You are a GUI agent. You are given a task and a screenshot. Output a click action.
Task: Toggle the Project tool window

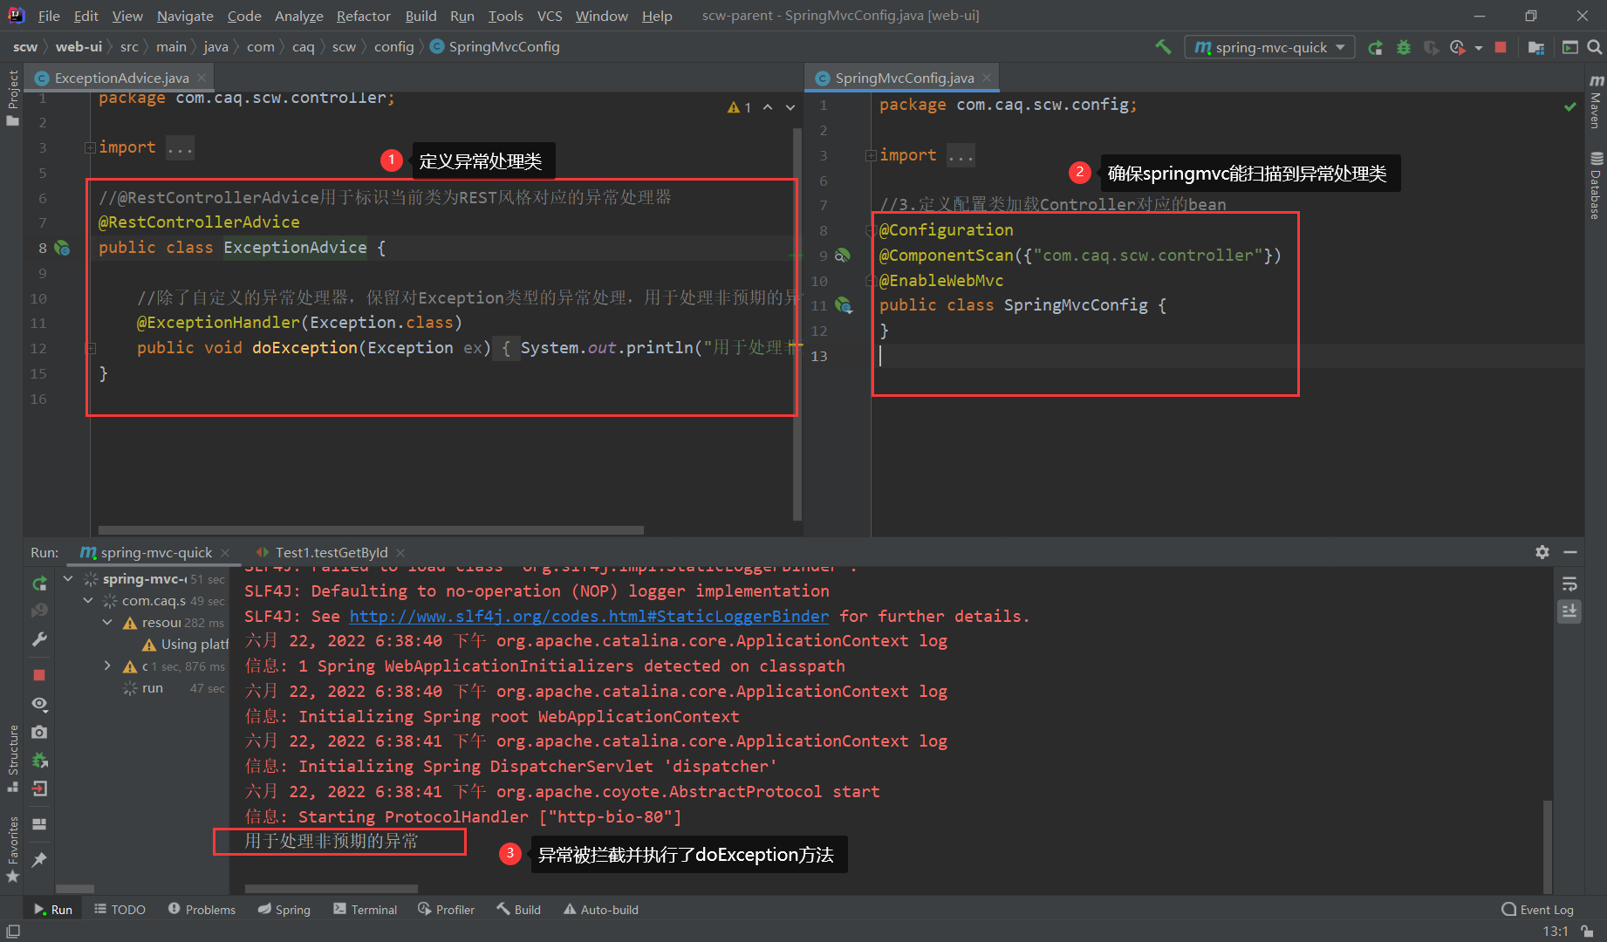pyautogui.click(x=12, y=98)
